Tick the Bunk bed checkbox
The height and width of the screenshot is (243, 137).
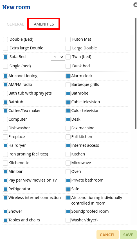tap(68, 66)
